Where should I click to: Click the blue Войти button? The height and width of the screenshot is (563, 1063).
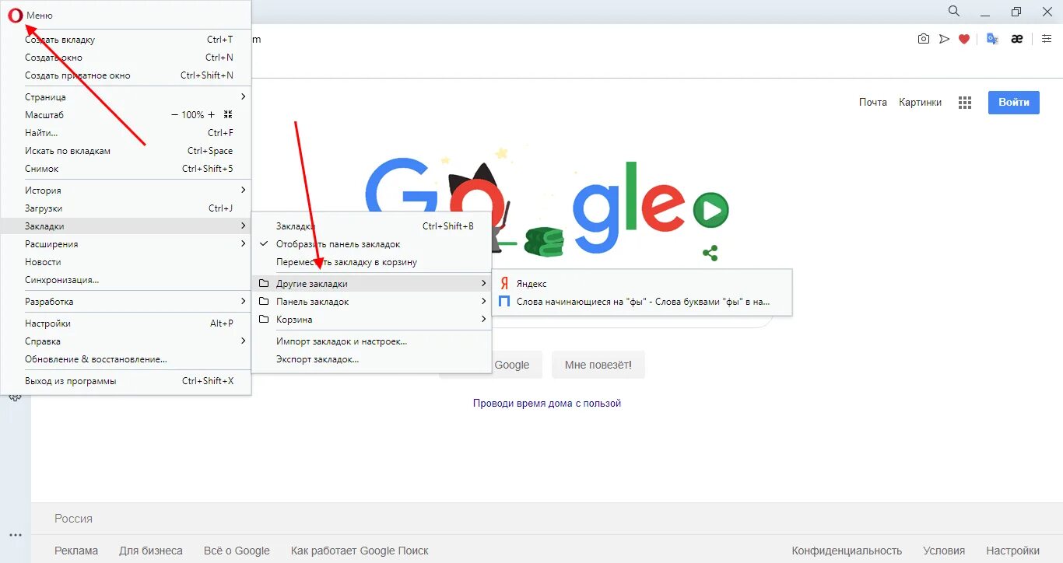point(1014,103)
